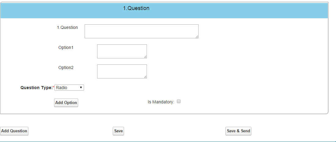Click the blue 1.Question header title
The height and width of the screenshot is (142, 336).
tap(136, 9)
